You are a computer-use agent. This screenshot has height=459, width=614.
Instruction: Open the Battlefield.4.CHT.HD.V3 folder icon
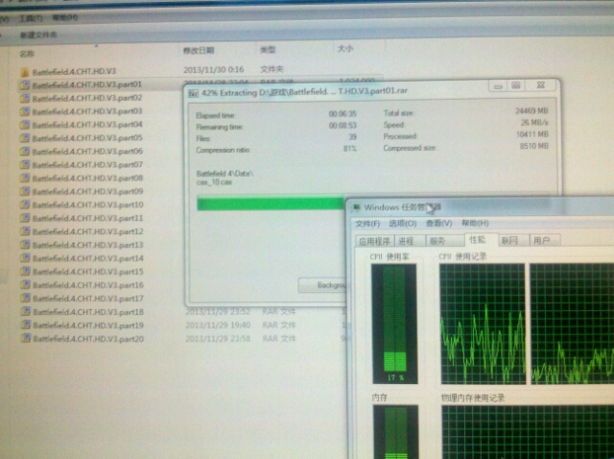click(25, 72)
